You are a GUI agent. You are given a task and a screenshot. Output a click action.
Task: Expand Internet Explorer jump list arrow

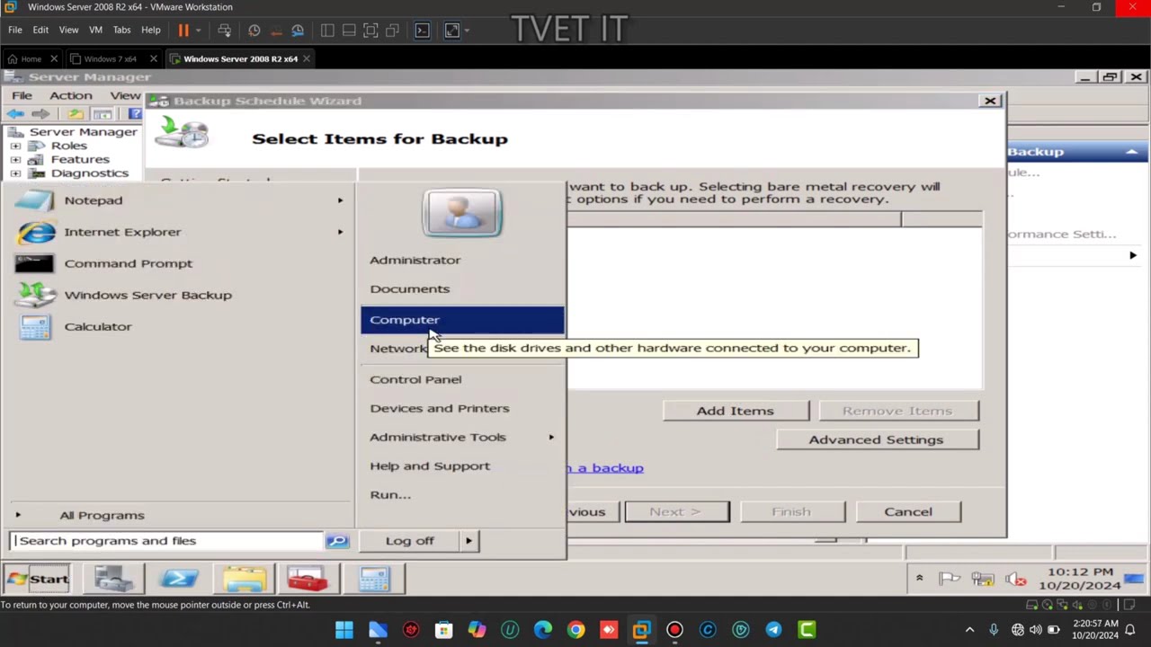[340, 232]
